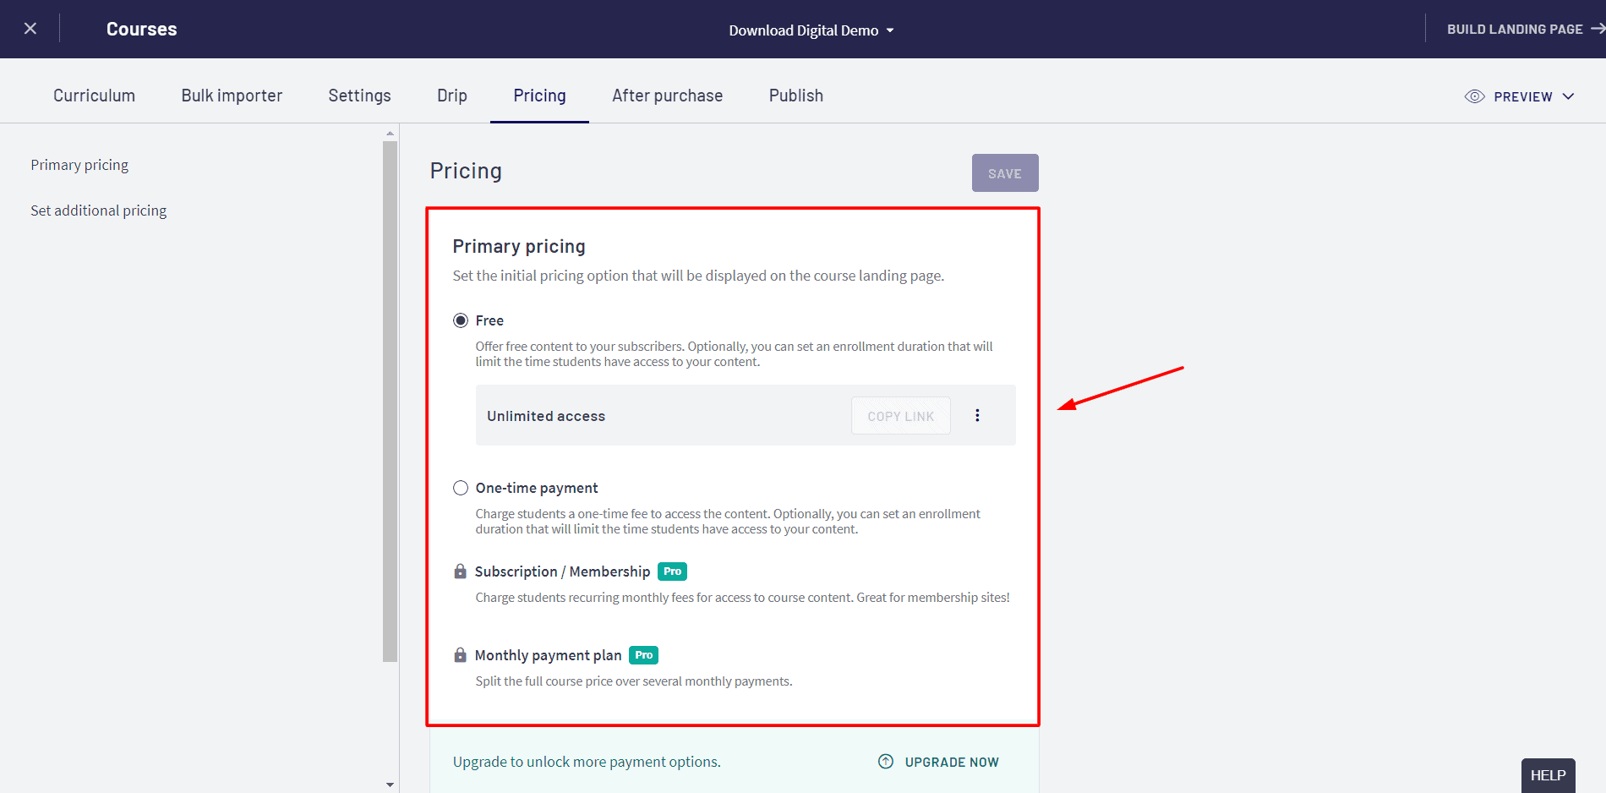Open Set additional pricing in sidebar

coord(98,211)
